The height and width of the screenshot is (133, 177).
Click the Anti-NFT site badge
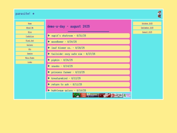pos(117,95)
